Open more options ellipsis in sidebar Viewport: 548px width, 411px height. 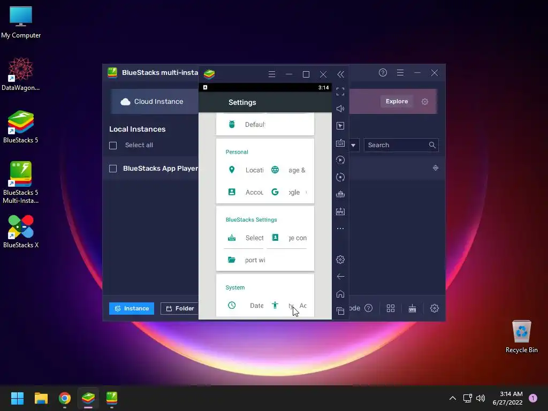340,229
